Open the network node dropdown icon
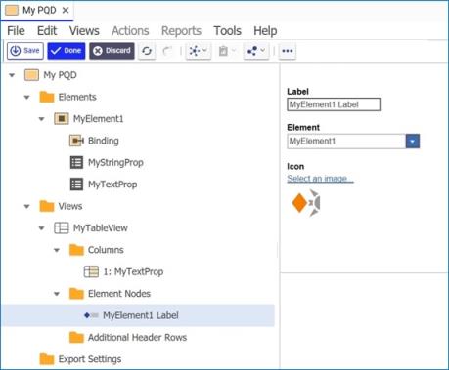 pyautogui.click(x=199, y=51)
